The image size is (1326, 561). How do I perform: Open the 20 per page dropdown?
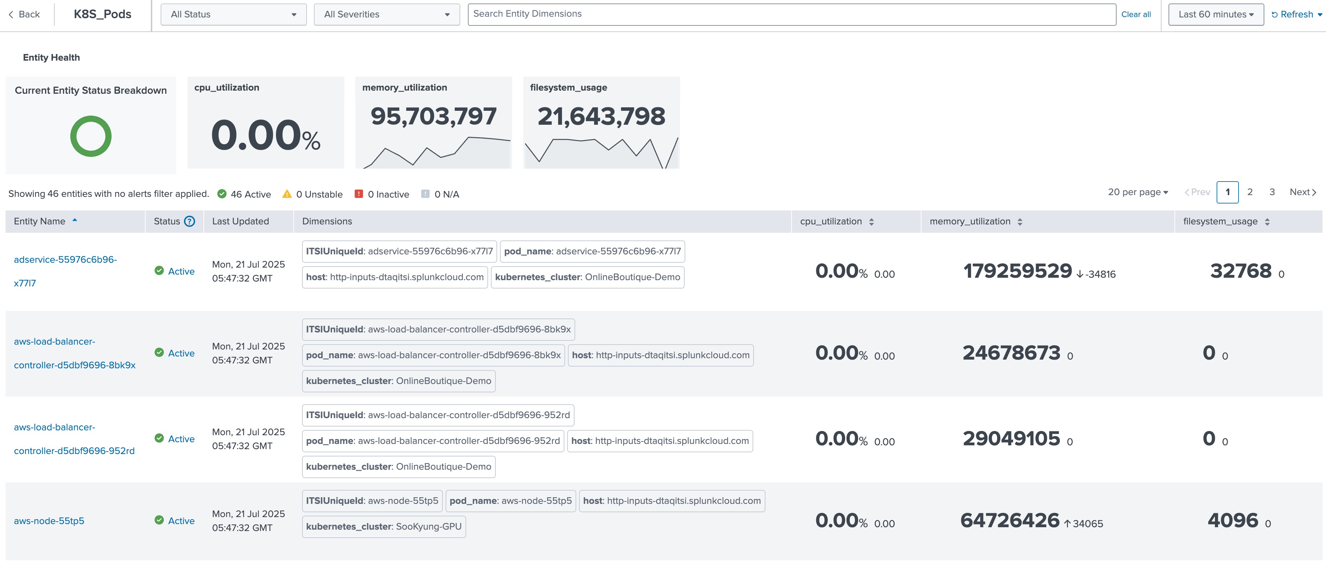1138,192
